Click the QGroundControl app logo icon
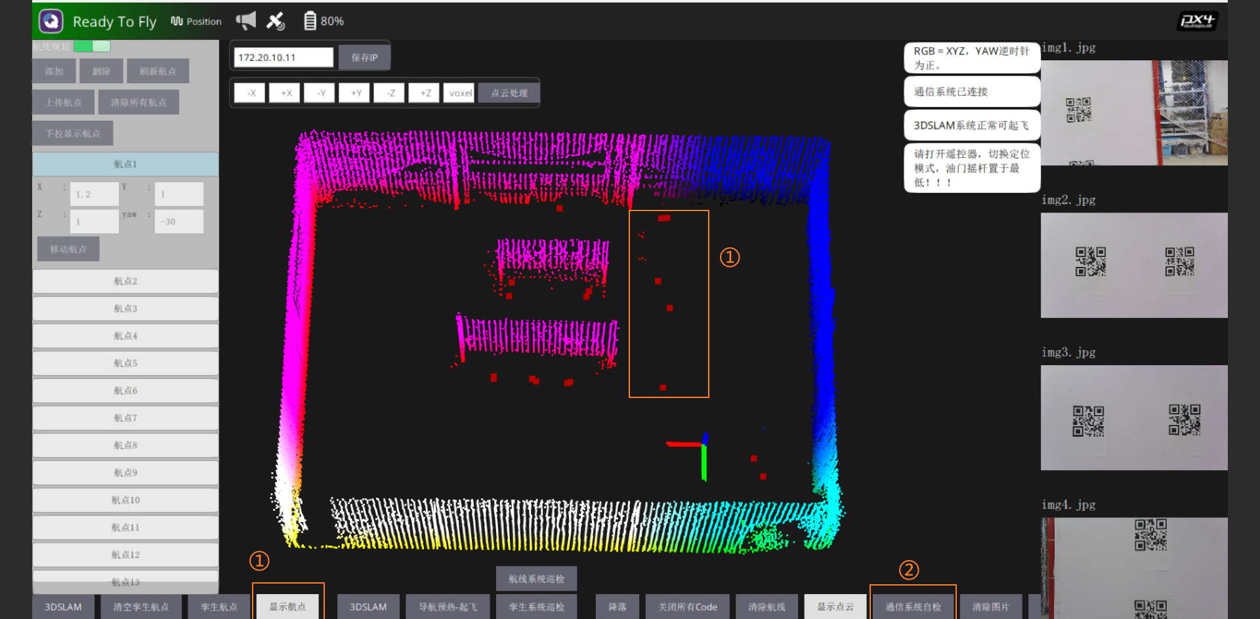Viewport: 1260px width, 619px height. point(51,21)
